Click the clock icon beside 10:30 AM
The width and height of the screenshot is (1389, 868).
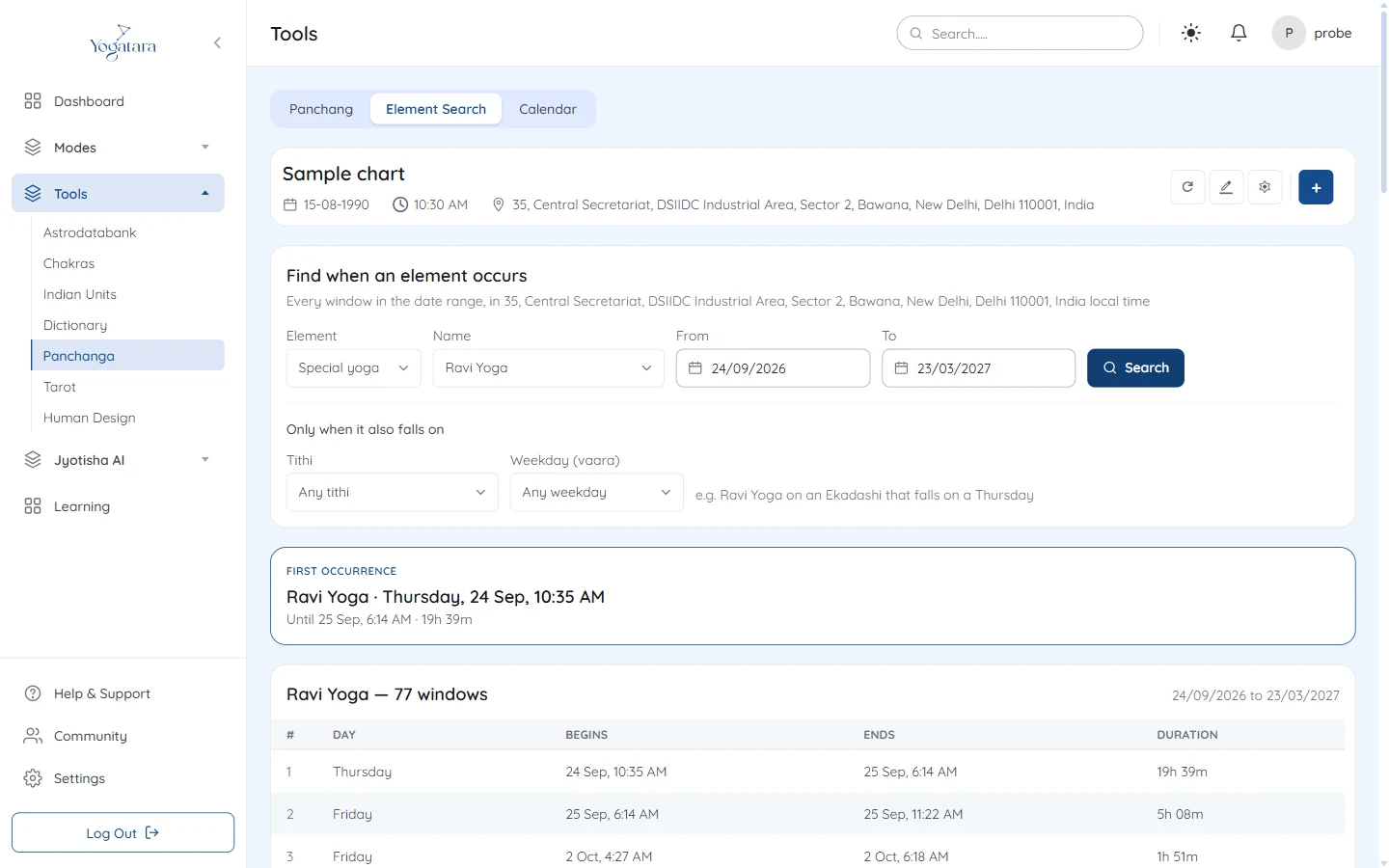coord(400,204)
